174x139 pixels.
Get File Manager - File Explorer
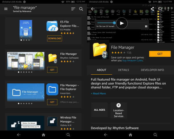52,102
